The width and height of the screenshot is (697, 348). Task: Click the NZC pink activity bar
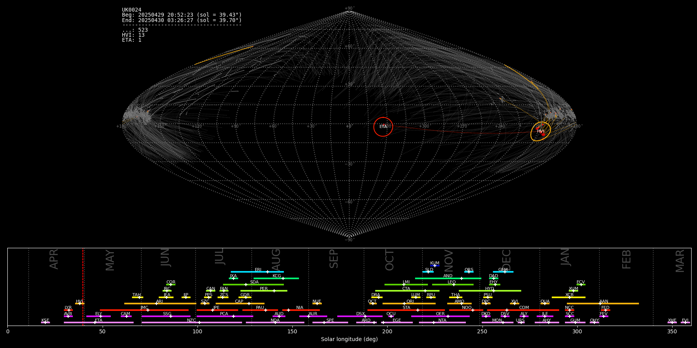(x=192, y=322)
